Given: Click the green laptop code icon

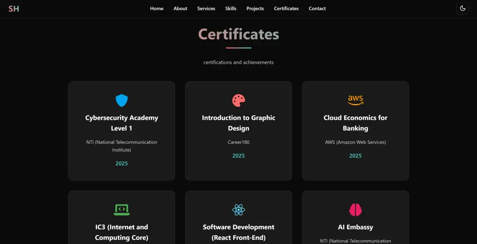Looking at the screenshot, I should point(122,210).
